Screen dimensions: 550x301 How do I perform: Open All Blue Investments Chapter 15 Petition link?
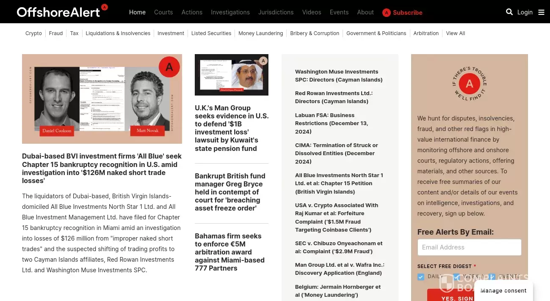point(339,183)
